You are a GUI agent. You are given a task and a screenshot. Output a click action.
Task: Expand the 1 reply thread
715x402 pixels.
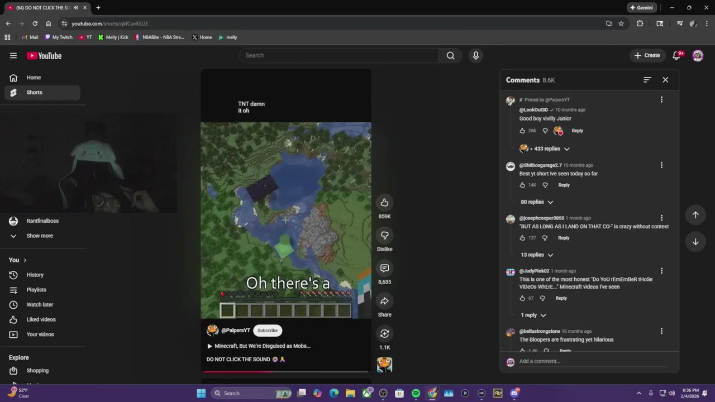[x=533, y=315]
